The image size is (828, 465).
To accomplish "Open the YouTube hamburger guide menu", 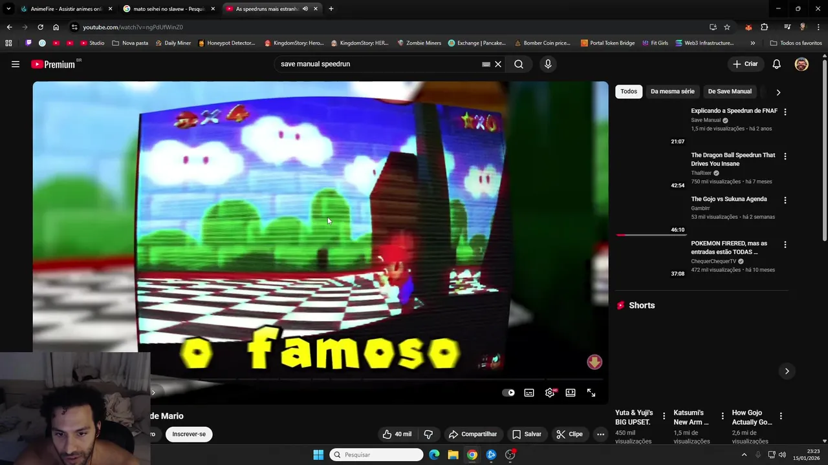I will click(16, 64).
